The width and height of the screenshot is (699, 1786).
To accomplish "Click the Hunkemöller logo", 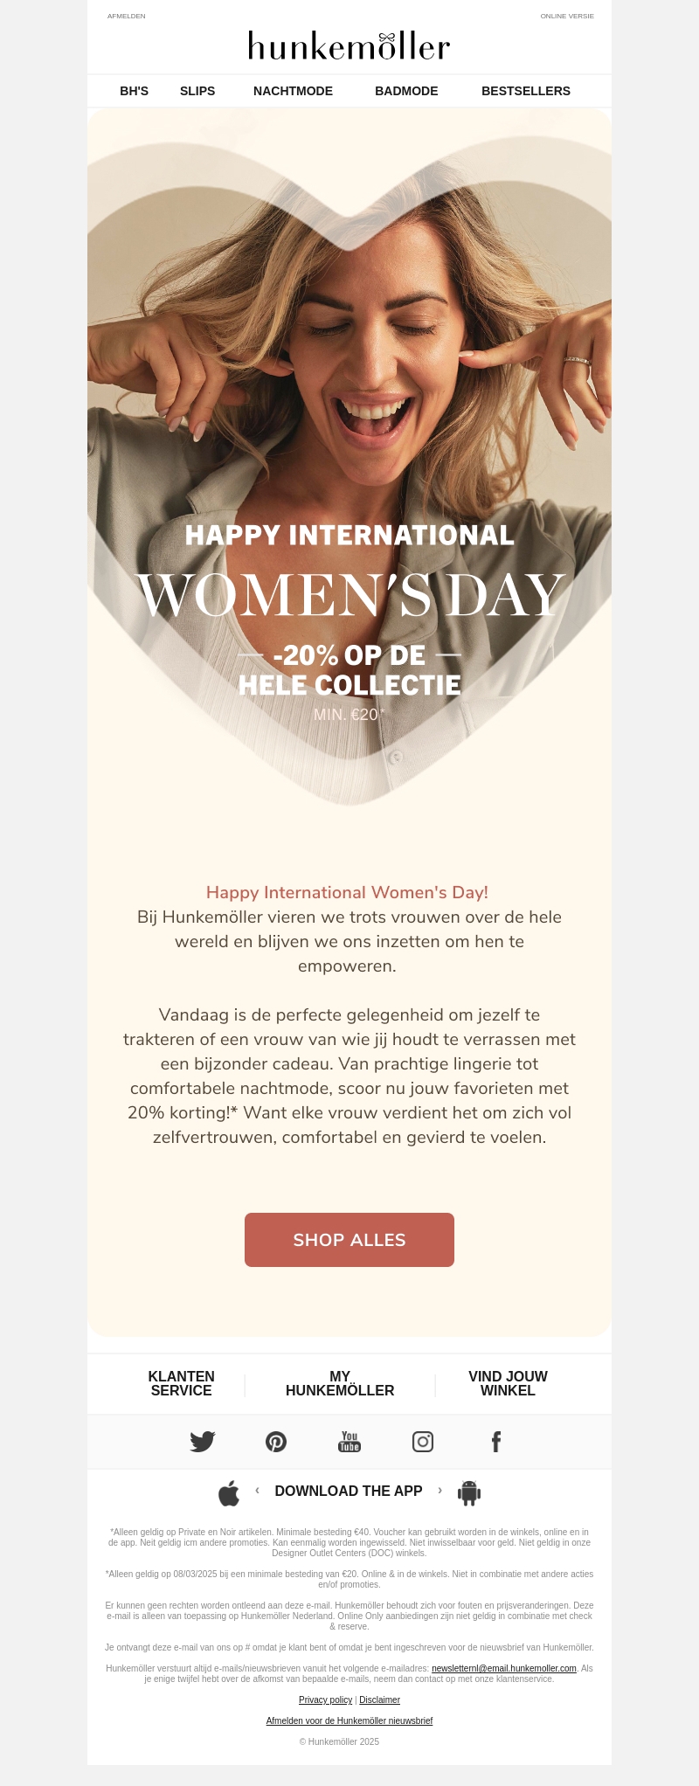I will point(349,46).
